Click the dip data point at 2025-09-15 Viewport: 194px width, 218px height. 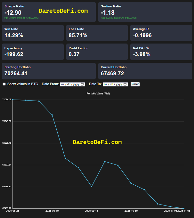[x=92, y=186]
